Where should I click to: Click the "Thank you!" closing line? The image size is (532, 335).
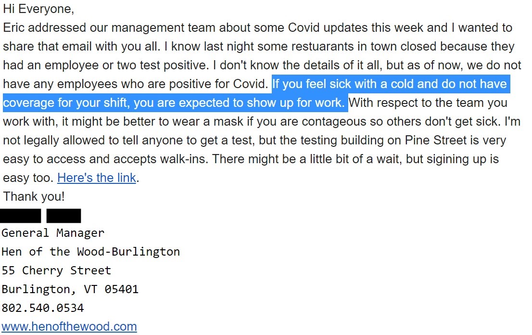pos(34,196)
